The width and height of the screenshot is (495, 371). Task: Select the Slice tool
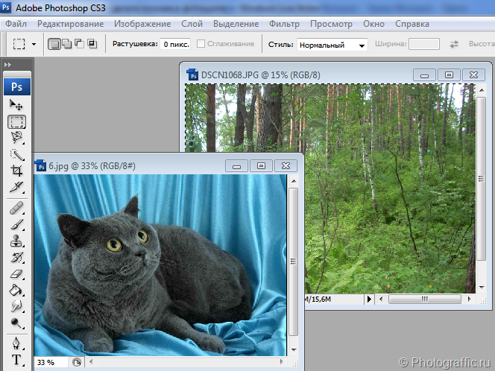tap(16, 187)
